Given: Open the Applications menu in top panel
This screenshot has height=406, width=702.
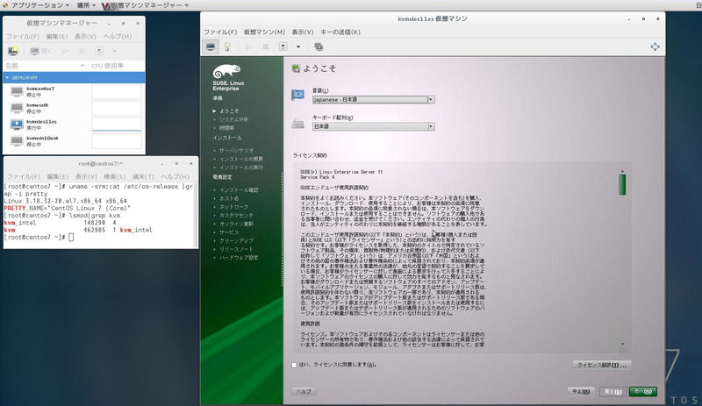Looking at the screenshot, I should click(37, 5).
